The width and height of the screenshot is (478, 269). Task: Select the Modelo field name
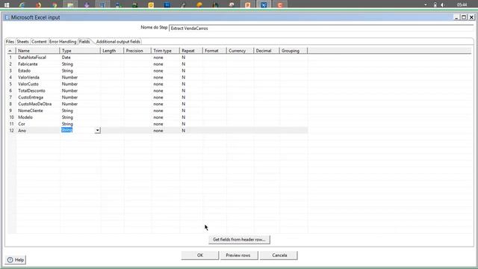point(25,117)
